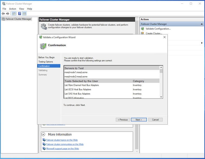Open the Help menu
Image resolution: width=205 pixels, height=159 pixels.
coord(30,9)
